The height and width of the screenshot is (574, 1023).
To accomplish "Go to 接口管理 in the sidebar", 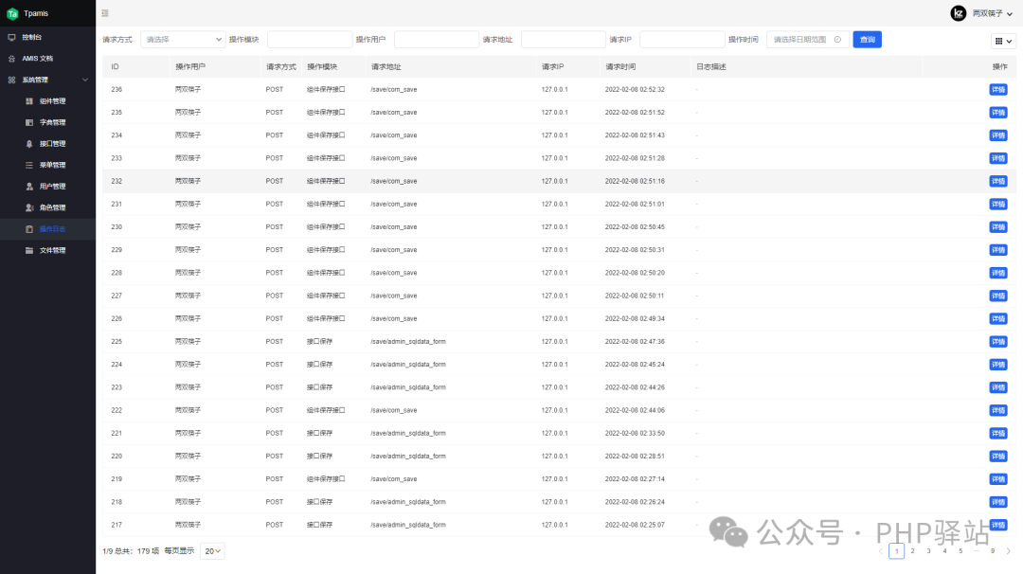I will [52, 144].
